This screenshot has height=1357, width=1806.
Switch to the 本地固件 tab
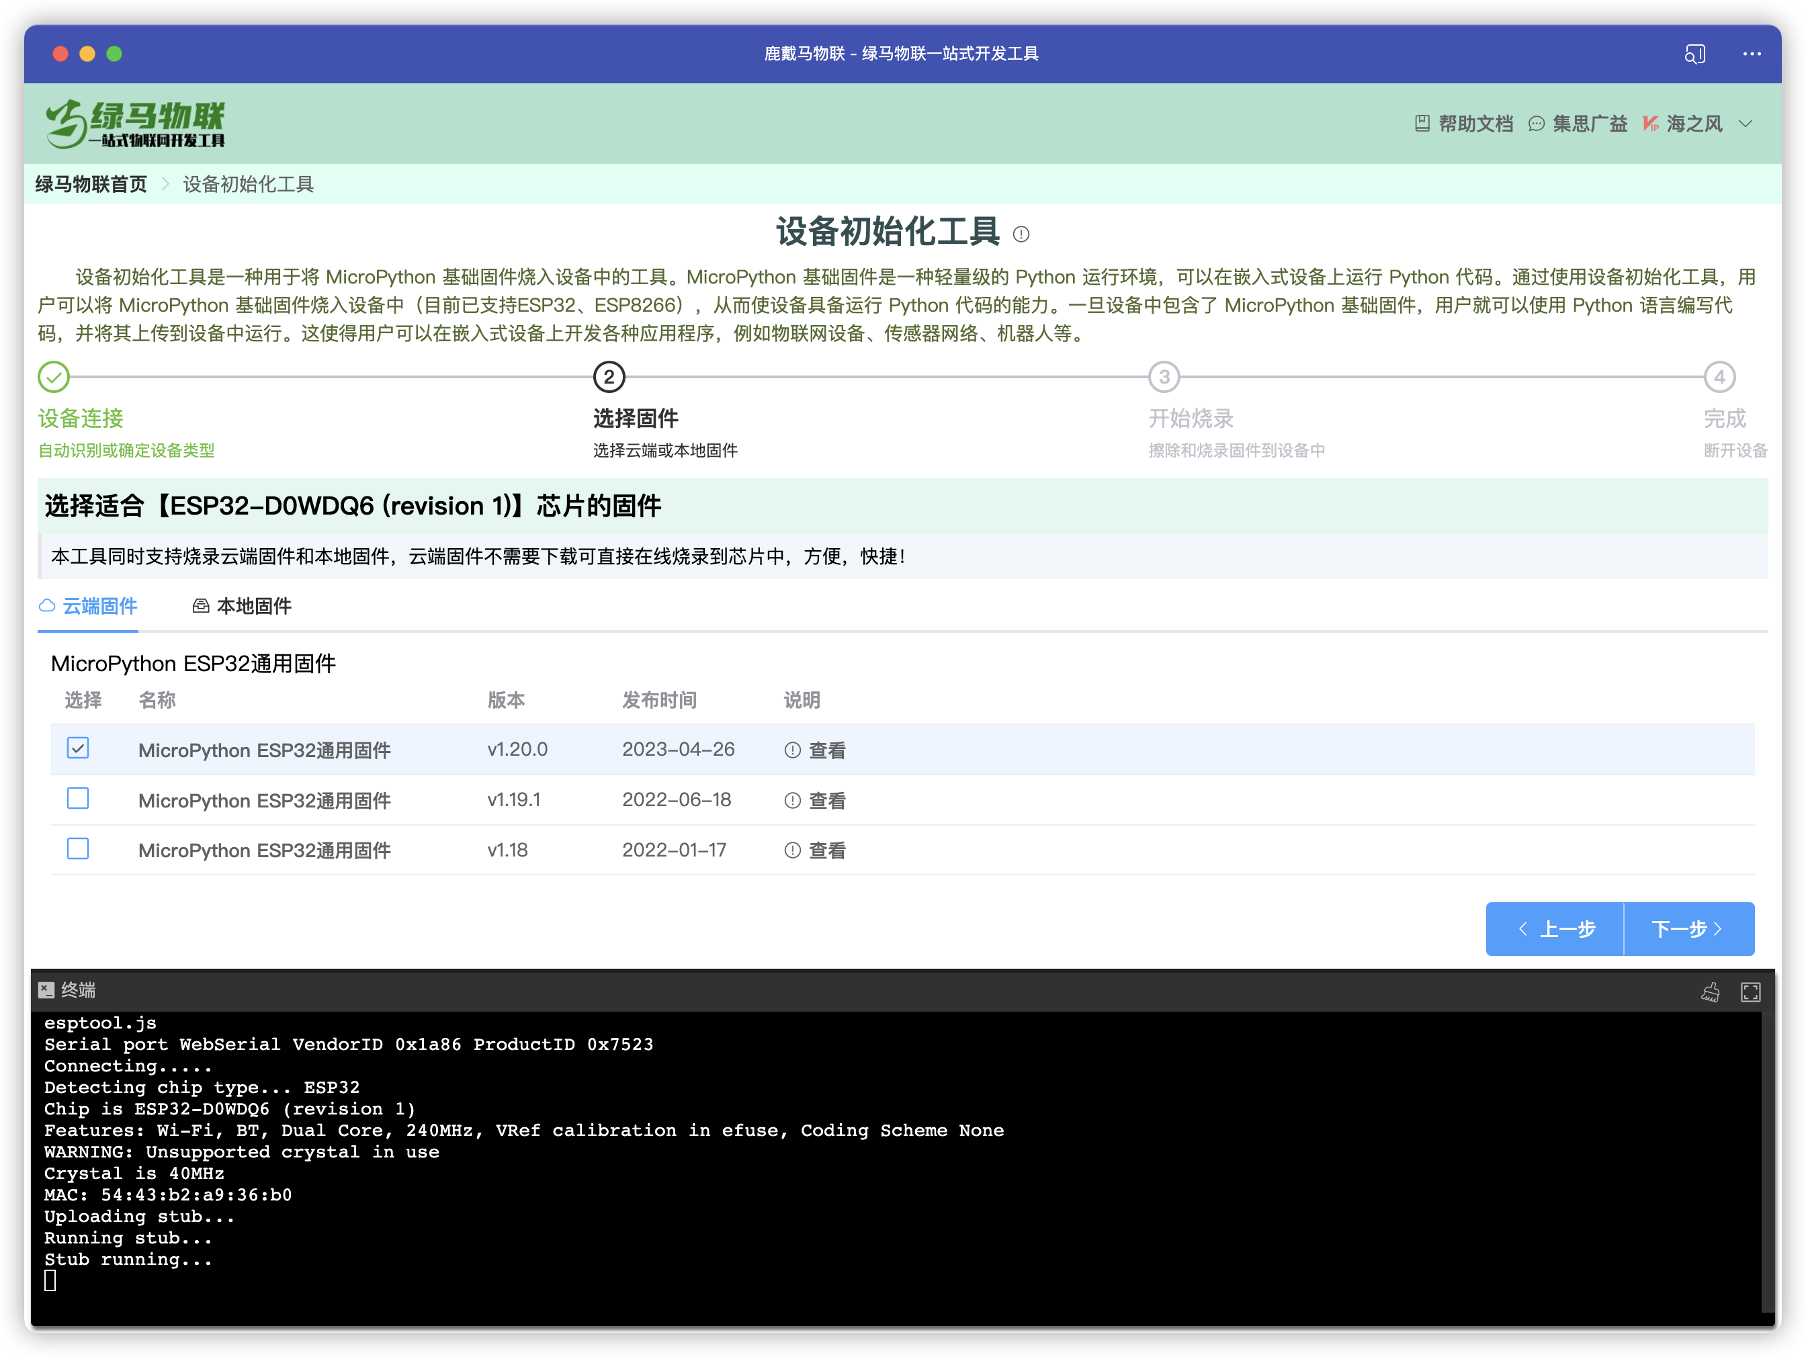[x=242, y=606]
